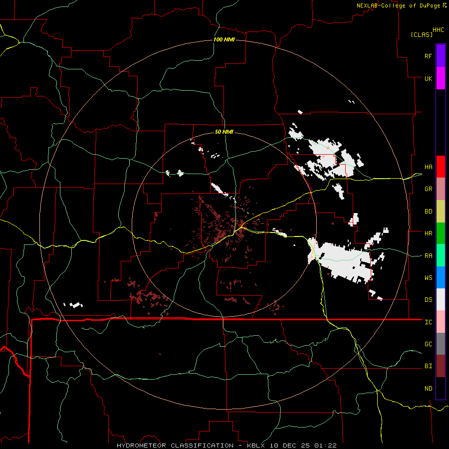The width and height of the screenshot is (449, 449).
Task: Click the "NEXLAB-College of DuPage" header text
Action: click(398, 5)
